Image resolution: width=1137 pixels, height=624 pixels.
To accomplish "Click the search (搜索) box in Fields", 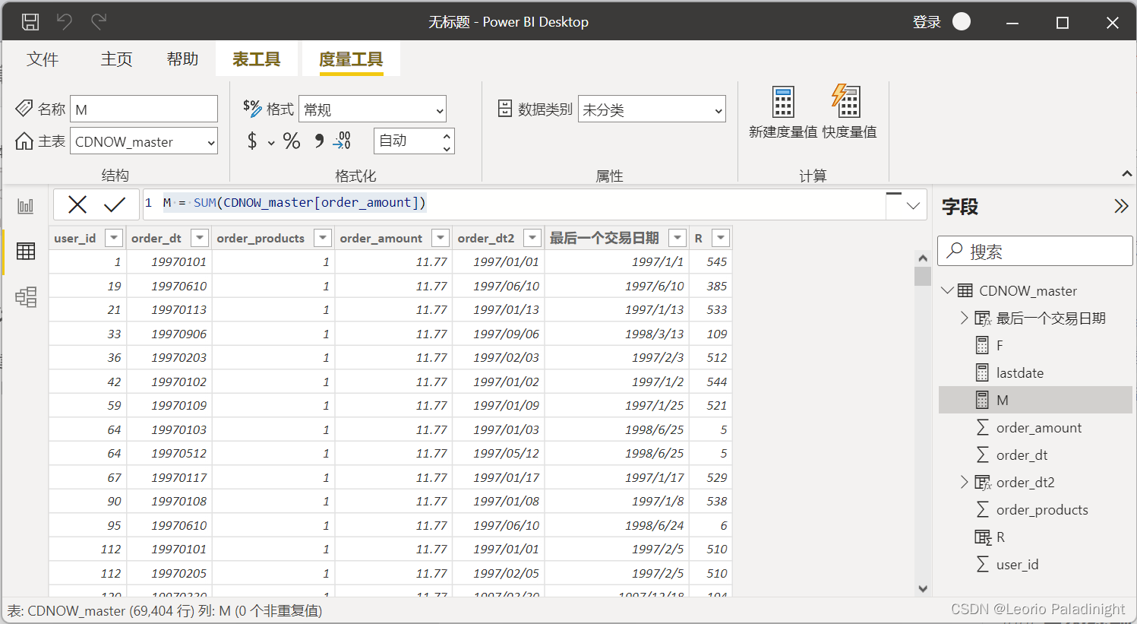I will click(1035, 251).
